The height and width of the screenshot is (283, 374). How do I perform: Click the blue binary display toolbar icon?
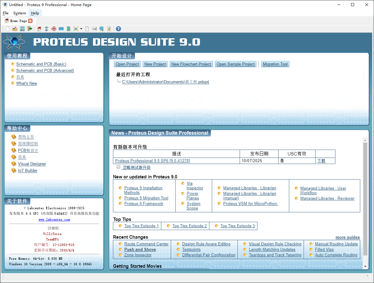point(61,29)
